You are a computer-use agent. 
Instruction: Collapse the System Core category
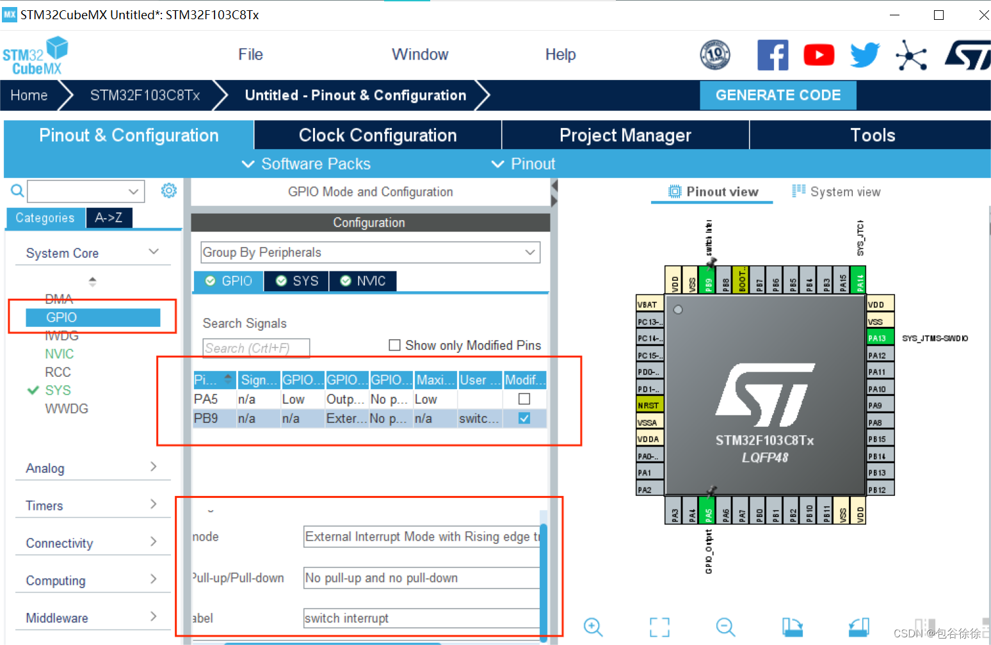pos(154,252)
